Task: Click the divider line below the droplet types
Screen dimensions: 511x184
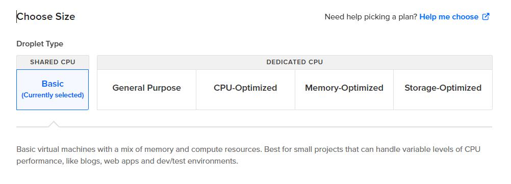Action: point(254,127)
